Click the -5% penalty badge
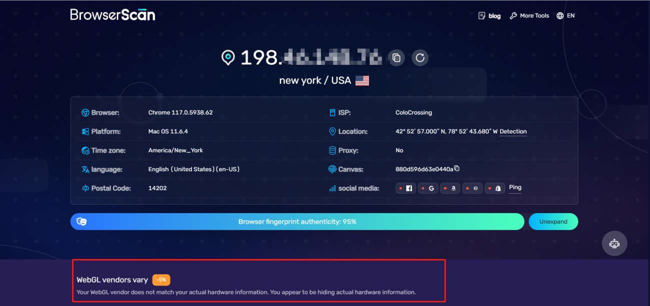650x306 pixels. coord(161,280)
